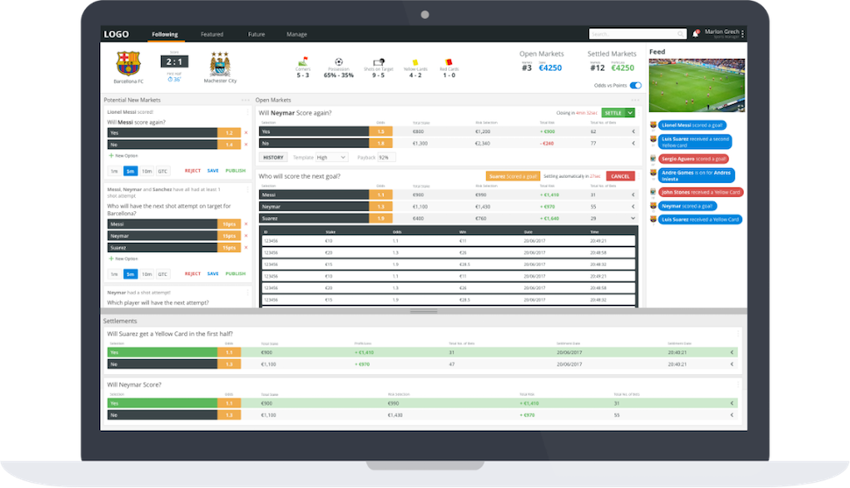Select 10m duration for next shot attempt market
850x488 pixels.
point(147,274)
